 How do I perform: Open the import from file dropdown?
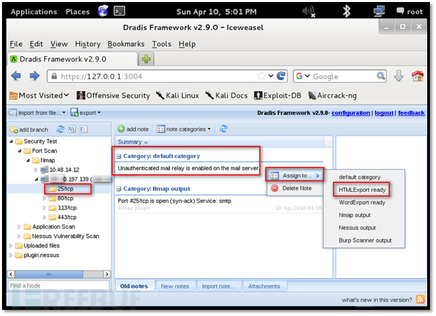(37, 113)
